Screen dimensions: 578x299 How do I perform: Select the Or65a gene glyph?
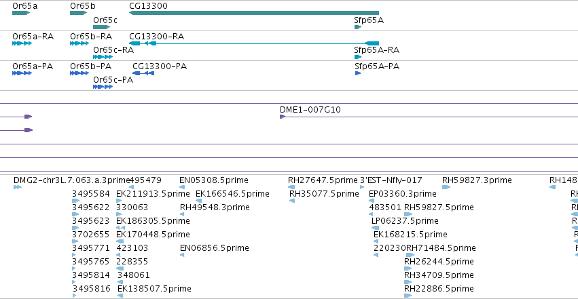tap(21, 13)
